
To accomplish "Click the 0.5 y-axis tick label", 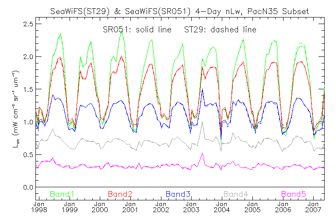I will pos(28,154).
